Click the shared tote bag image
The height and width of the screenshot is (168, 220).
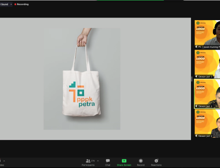point(82,79)
